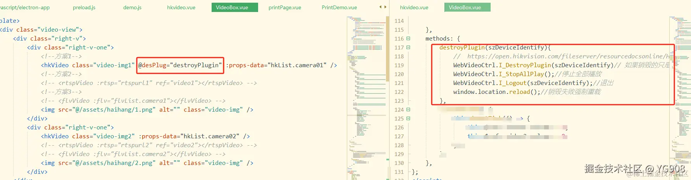Click the img src 2.png line

tap(147, 163)
